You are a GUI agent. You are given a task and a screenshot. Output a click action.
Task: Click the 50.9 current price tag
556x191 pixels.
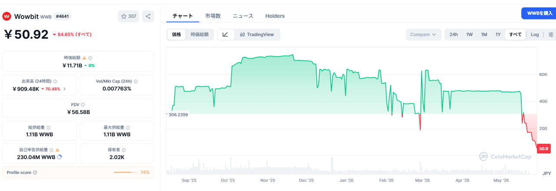tap(544, 149)
